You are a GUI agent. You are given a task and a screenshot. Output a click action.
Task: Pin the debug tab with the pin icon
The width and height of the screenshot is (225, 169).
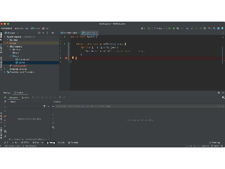pos(5,136)
